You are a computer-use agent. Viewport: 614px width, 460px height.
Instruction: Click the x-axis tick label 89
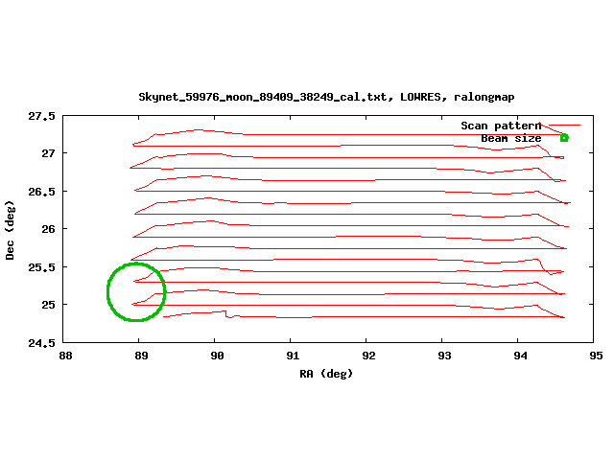[x=141, y=356]
